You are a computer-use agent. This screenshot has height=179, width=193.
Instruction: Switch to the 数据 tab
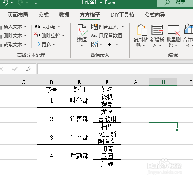64,15
